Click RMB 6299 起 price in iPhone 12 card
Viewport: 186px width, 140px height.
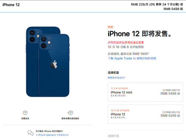tap(170, 116)
